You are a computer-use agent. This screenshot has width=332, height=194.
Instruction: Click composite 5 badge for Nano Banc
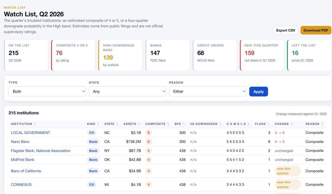148,142
